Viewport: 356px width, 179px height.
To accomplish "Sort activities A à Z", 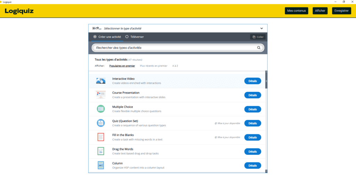I will point(175,66).
